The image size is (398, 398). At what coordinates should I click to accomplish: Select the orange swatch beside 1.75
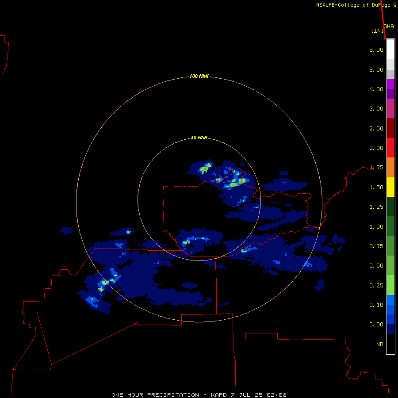390,168
